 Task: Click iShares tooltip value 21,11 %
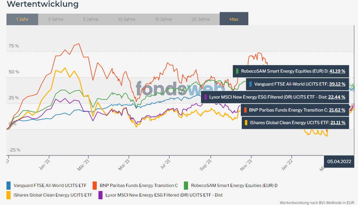[338, 123]
